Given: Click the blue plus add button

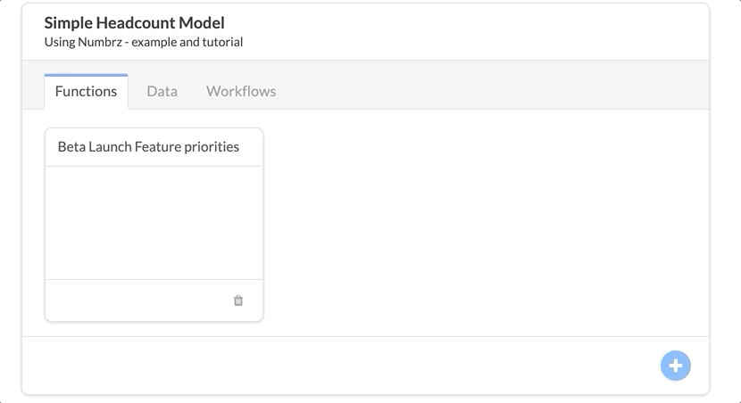Looking at the screenshot, I should click(x=675, y=366).
